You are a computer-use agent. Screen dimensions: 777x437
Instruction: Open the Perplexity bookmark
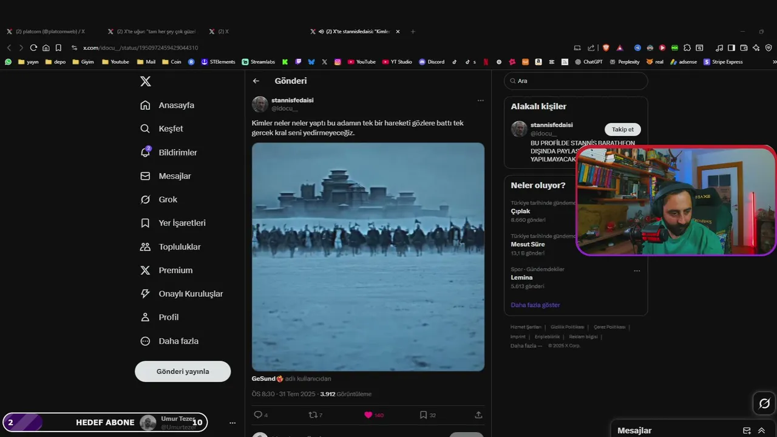click(625, 62)
